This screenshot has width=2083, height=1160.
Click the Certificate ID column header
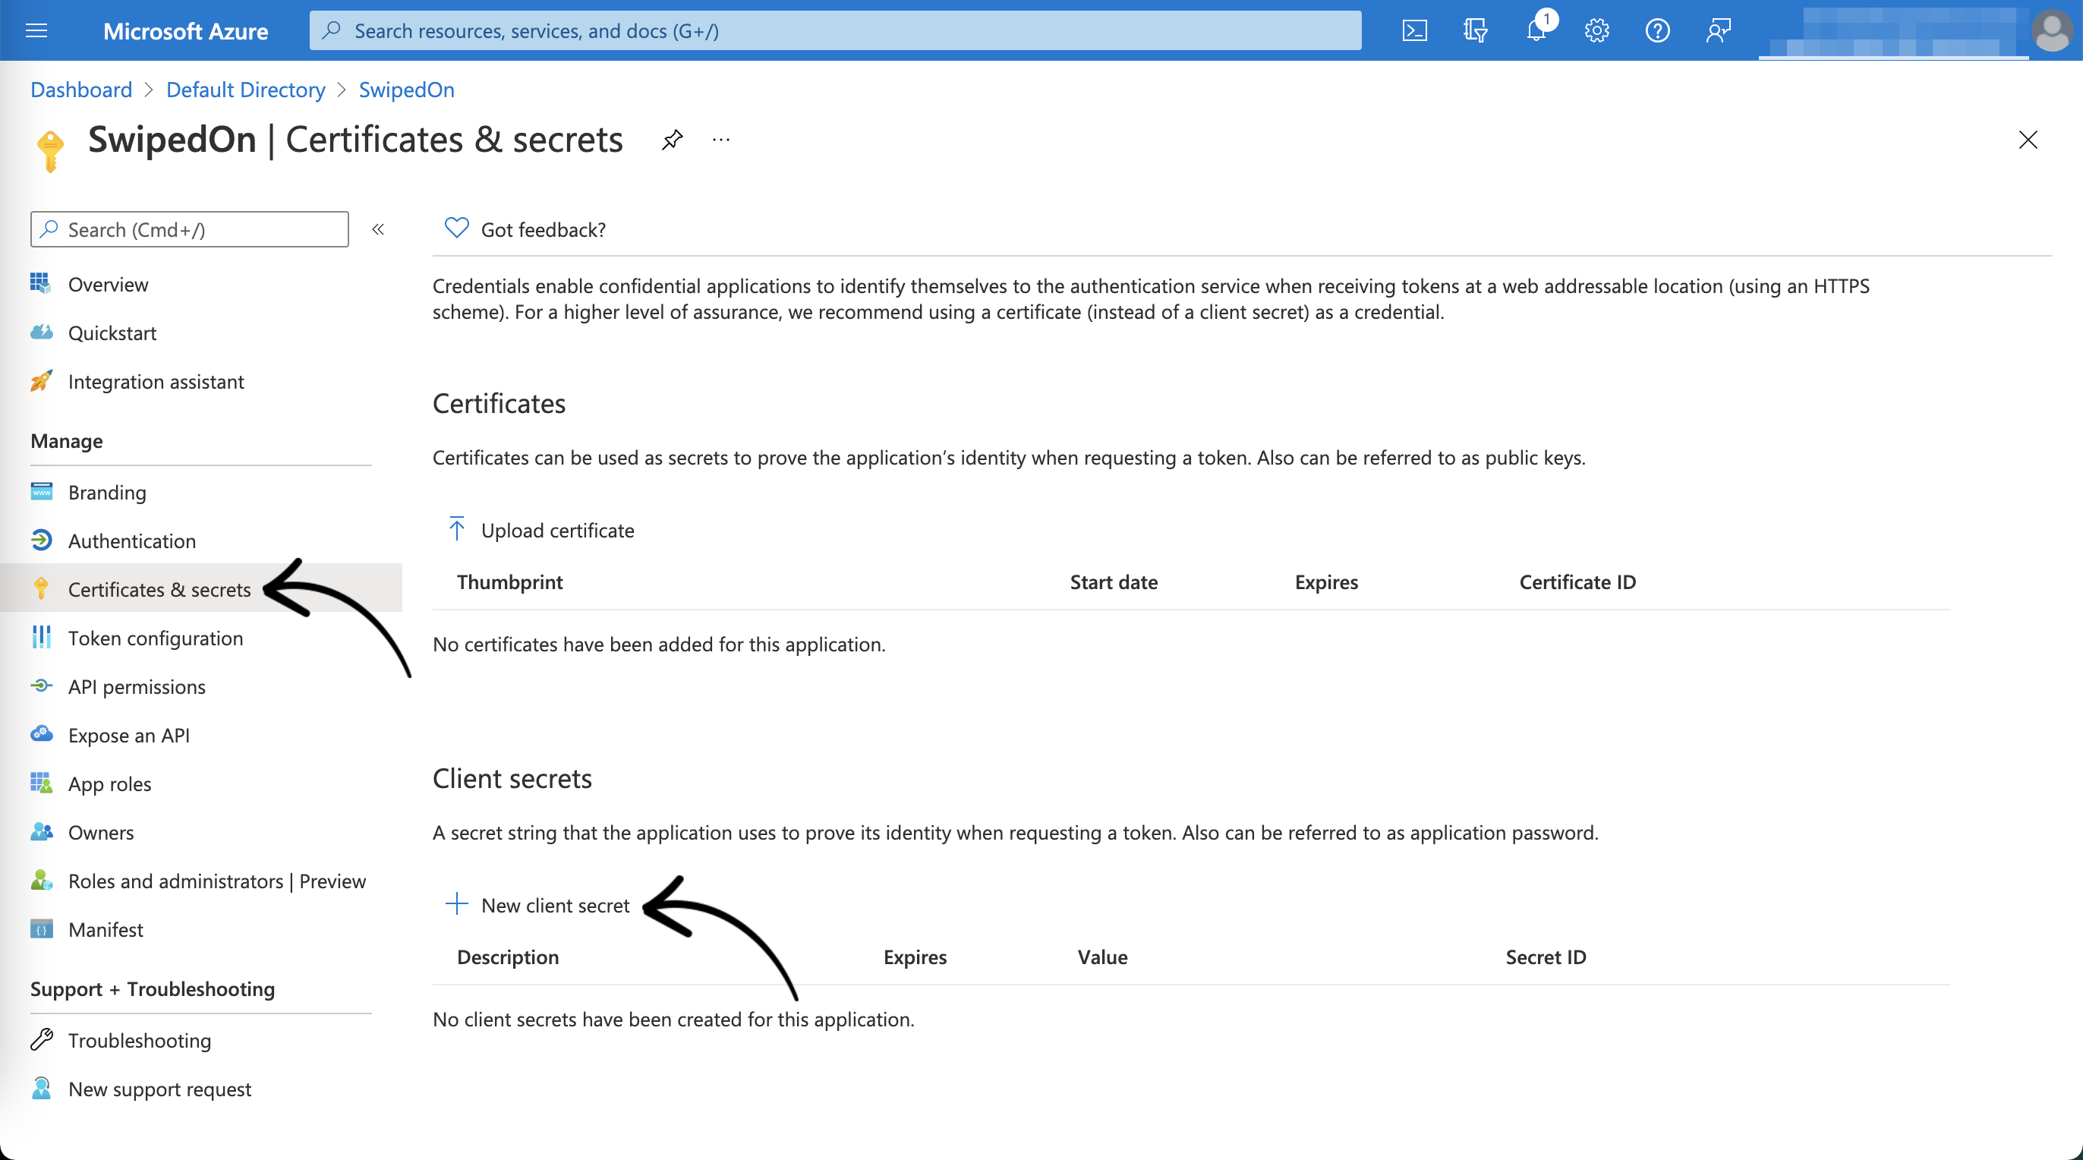click(1577, 582)
